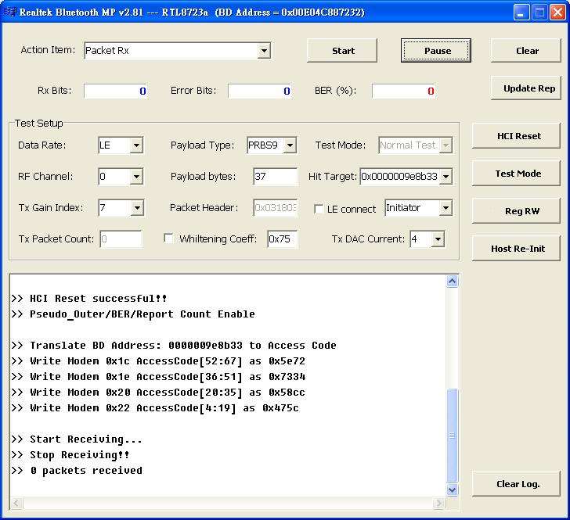Image resolution: width=570 pixels, height=520 pixels.
Task: Open the Payload Type dropdown
Action: pyautogui.click(x=290, y=145)
